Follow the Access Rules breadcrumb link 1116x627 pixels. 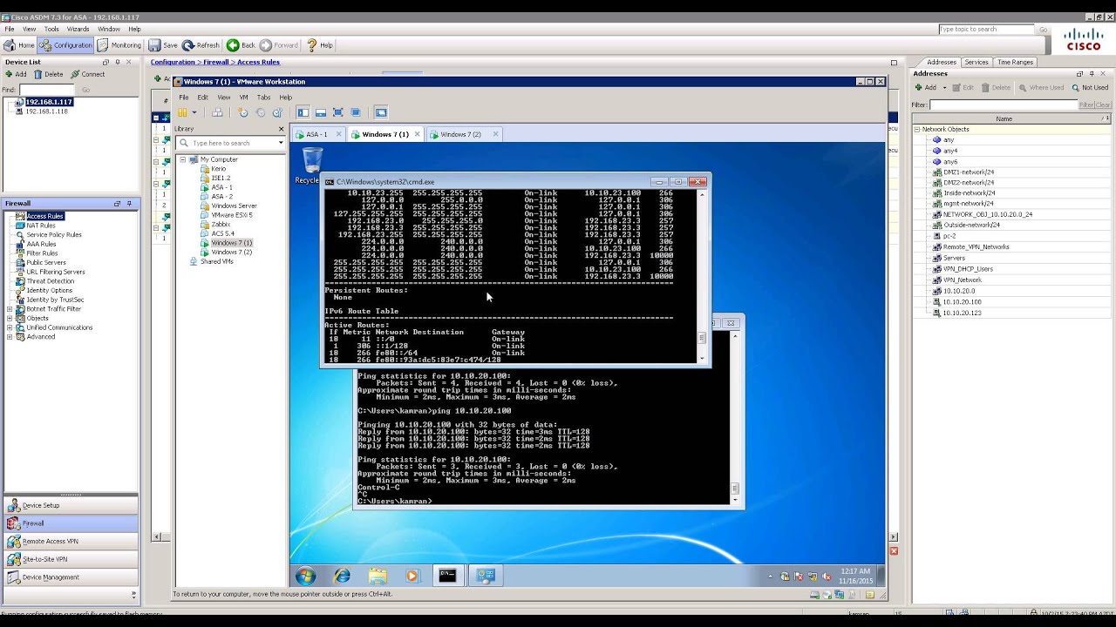(x=258, y=62)
